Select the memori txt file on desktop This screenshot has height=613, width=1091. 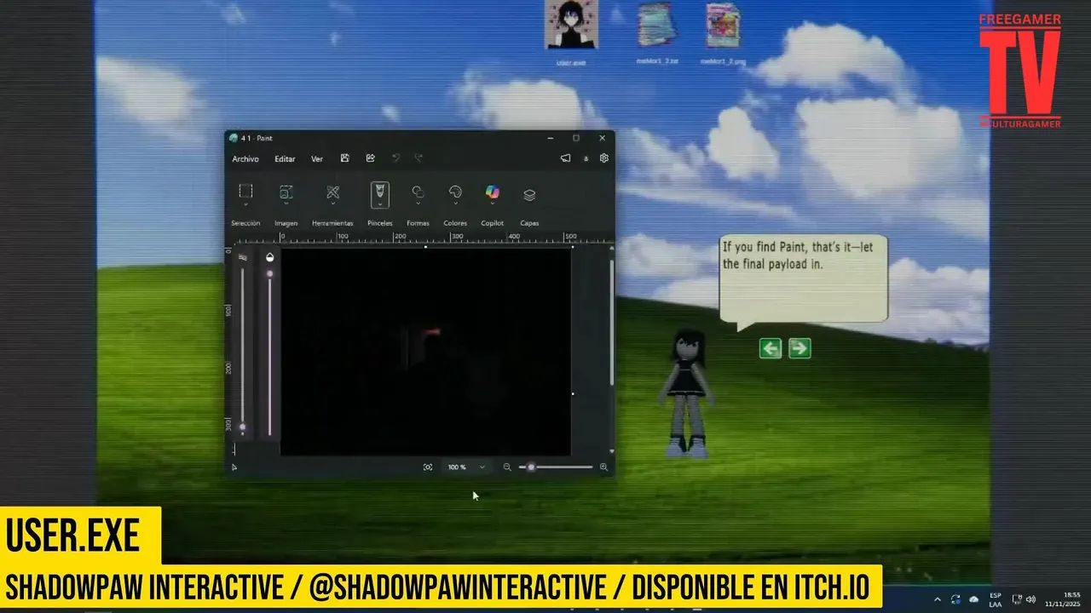657,32
